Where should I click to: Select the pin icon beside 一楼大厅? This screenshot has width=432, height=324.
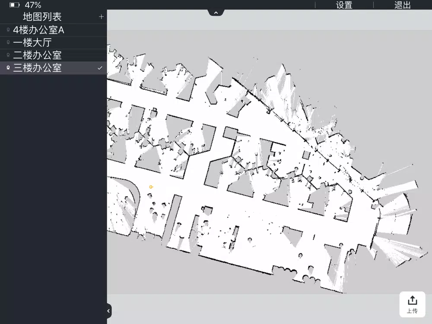pyautogui.click(x=8, y=42)
